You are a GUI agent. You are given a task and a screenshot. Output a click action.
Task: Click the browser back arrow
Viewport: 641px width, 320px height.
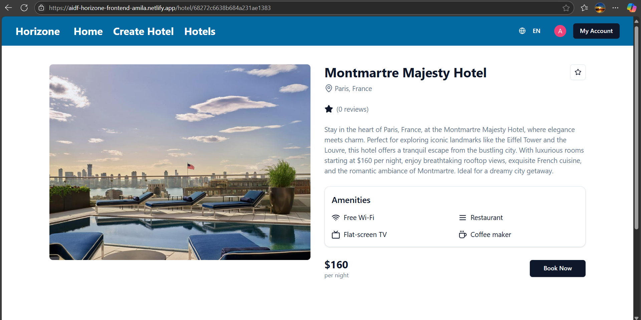click(8, 8)
